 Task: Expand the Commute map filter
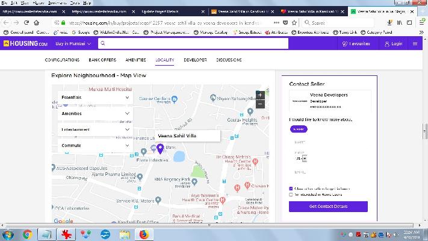coord(95,145)
